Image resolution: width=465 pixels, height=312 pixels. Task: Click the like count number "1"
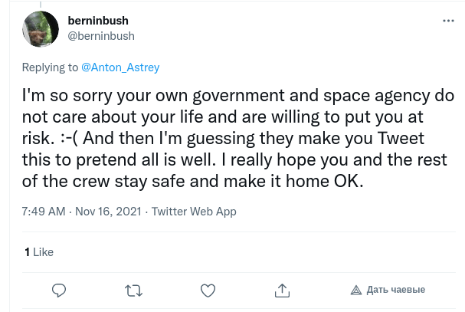[x=27, y=251]
